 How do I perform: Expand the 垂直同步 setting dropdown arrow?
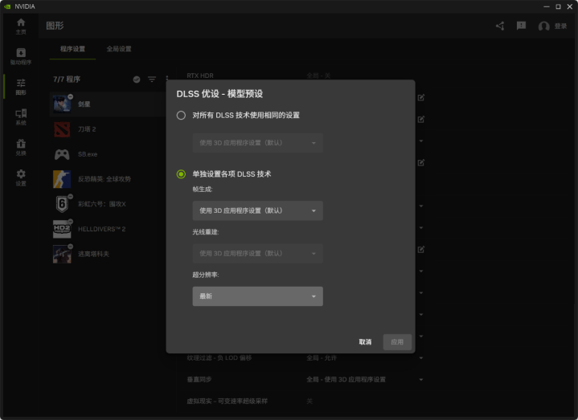[421, 380]
